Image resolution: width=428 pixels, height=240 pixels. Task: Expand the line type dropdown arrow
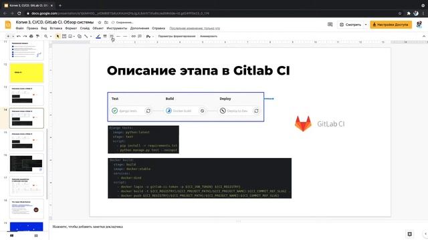tap(91, 36)
